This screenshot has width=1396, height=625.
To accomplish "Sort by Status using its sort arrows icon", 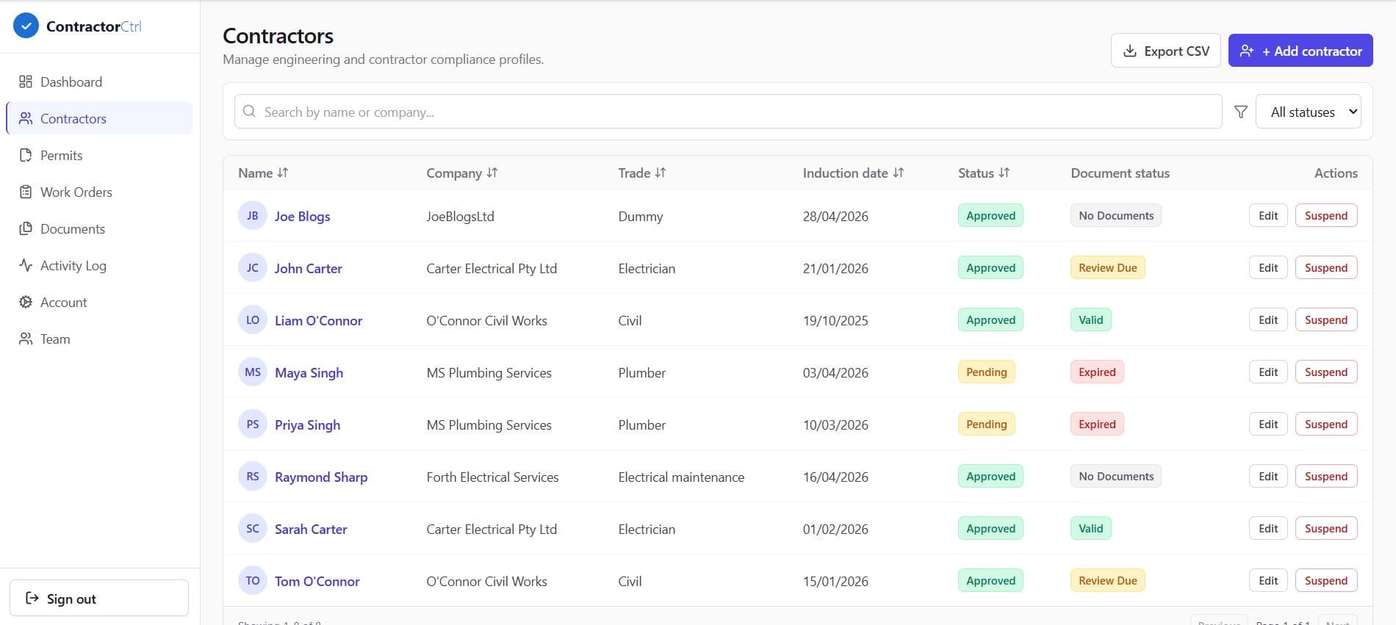I will click(x=1004, y=173).
